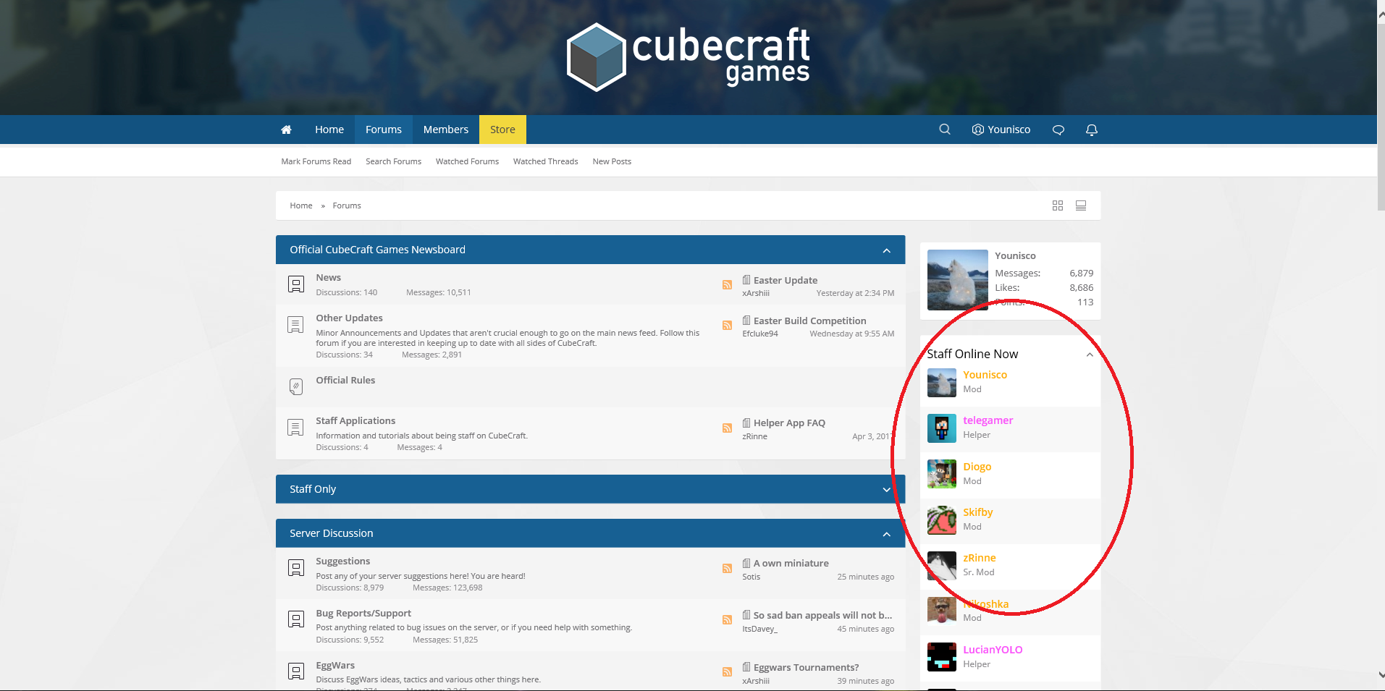Open RSS feed for Staff Applications

pyautogui.click(x=727, y=428)
